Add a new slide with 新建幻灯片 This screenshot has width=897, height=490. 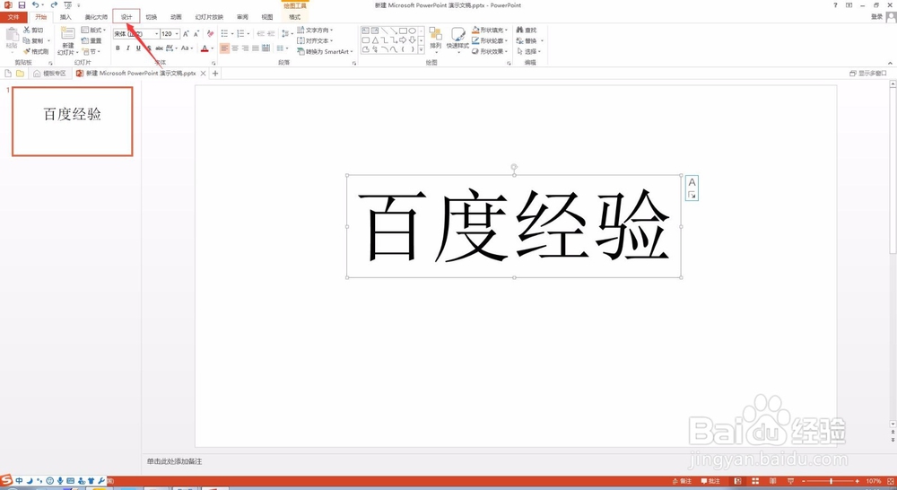point(67,41)
